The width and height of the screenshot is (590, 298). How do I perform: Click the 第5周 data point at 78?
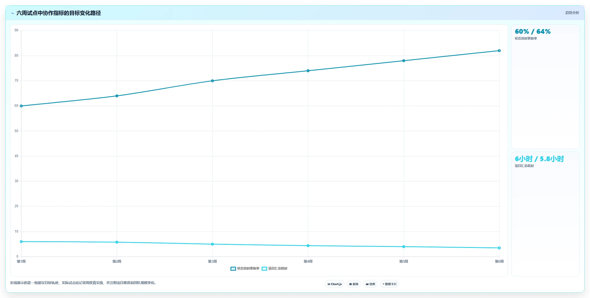click(x=404, y=61)
